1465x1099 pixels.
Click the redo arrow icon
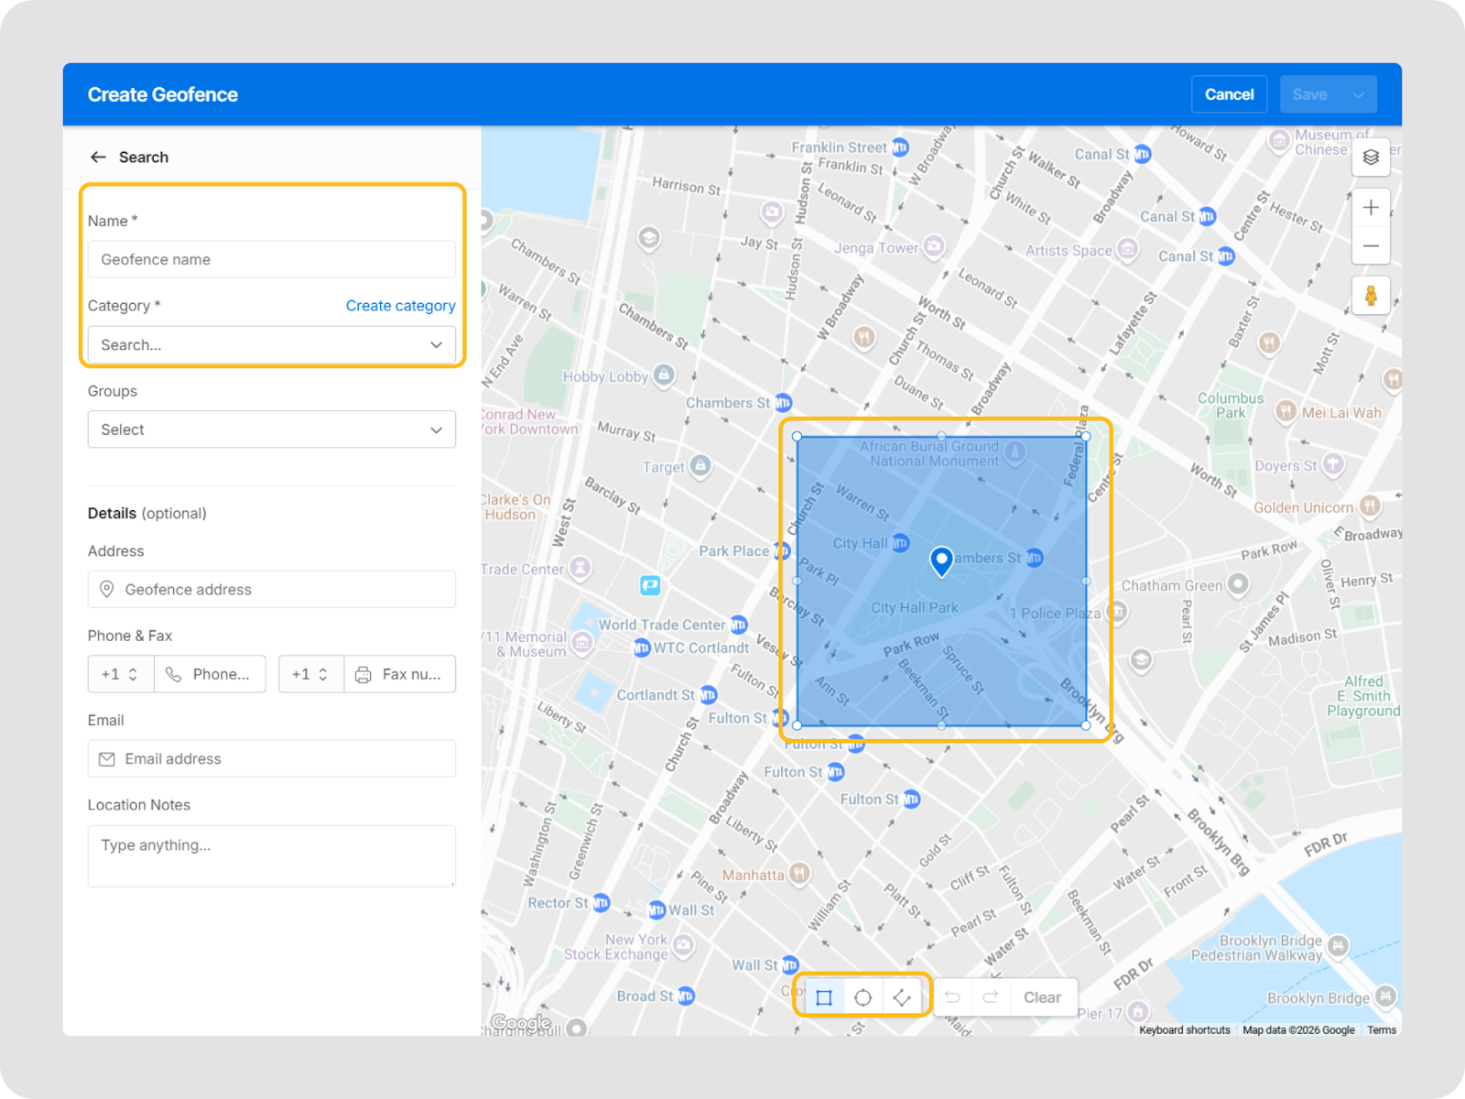990,997
